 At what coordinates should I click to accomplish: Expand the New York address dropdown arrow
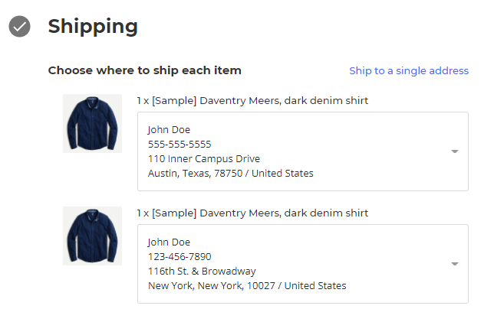coord(454,264)
